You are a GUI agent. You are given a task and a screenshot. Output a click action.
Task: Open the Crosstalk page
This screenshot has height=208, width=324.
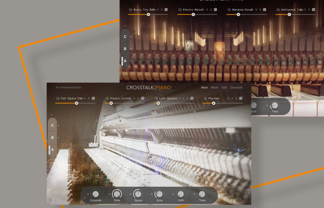click(236, 87)
